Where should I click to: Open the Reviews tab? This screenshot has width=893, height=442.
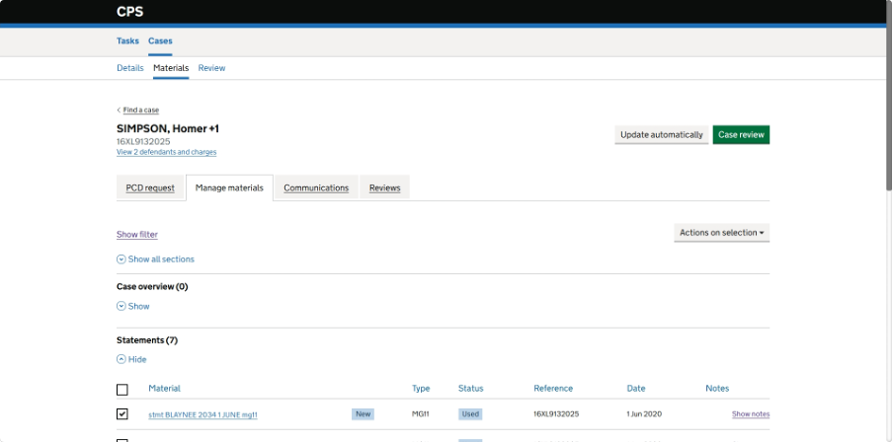pos(384,187)
